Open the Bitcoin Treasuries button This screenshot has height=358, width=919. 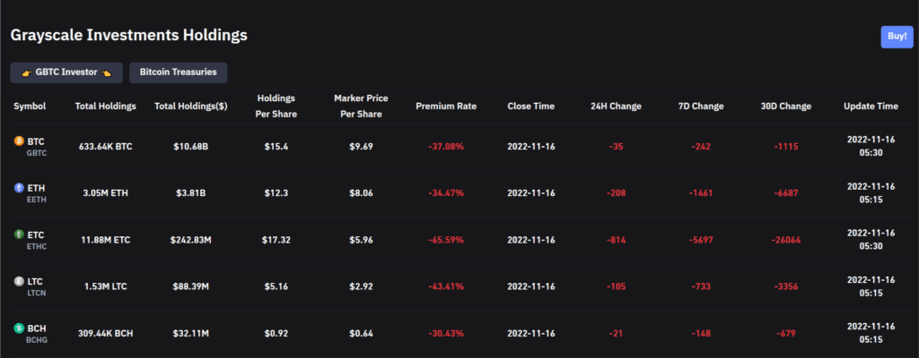tap(179, 72)
